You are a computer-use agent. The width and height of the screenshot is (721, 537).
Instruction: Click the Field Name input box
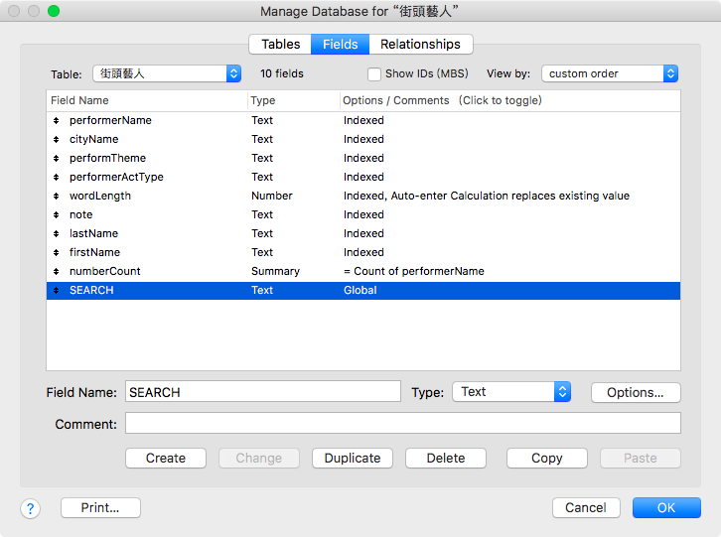pos(263,392)
